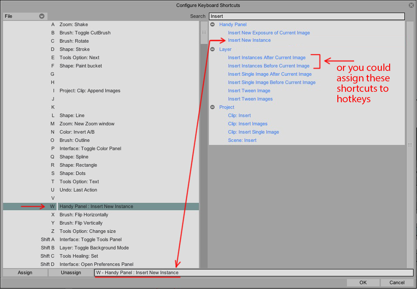Select Insert Instances Before Current Image
417x289 pixels.
[x=269, y=66]
